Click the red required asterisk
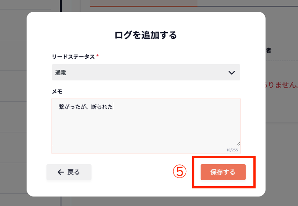 pos(97,56)
